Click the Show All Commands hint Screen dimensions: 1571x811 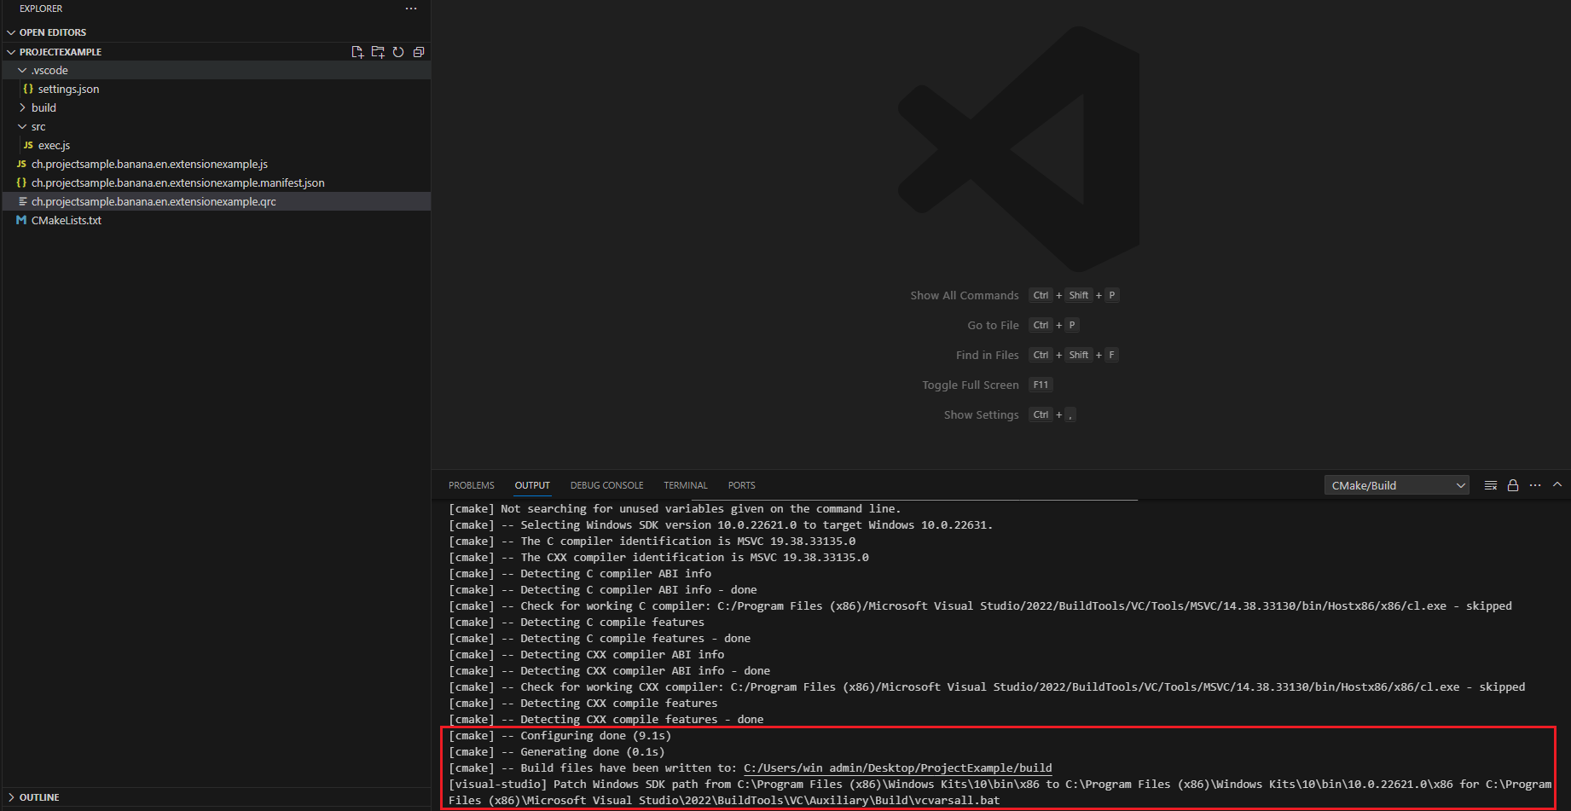coord(964,295)
